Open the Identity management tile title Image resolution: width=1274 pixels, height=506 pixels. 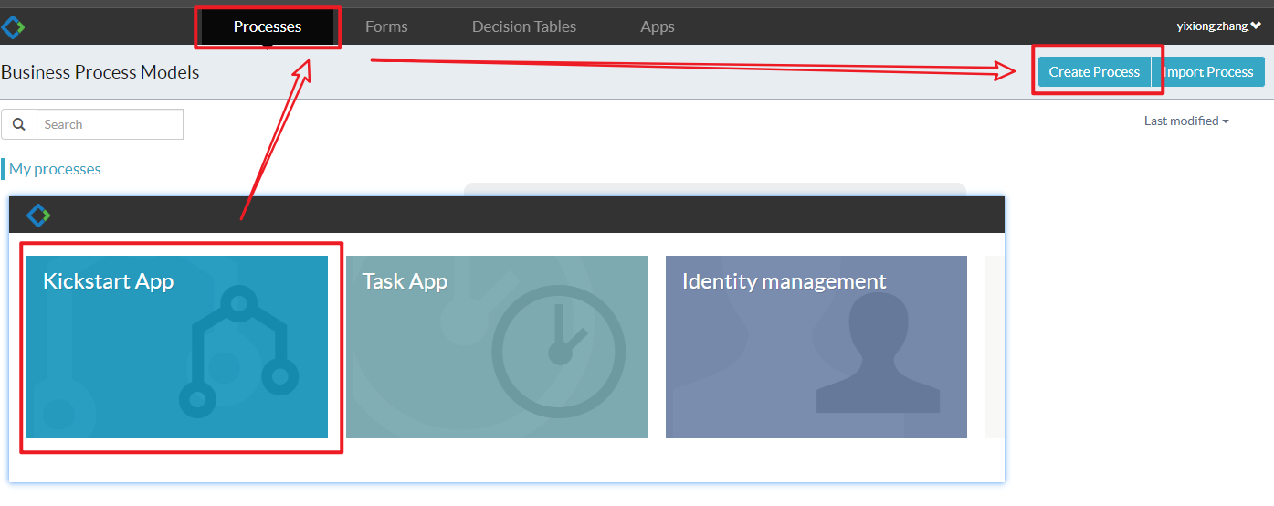point(784,281)
